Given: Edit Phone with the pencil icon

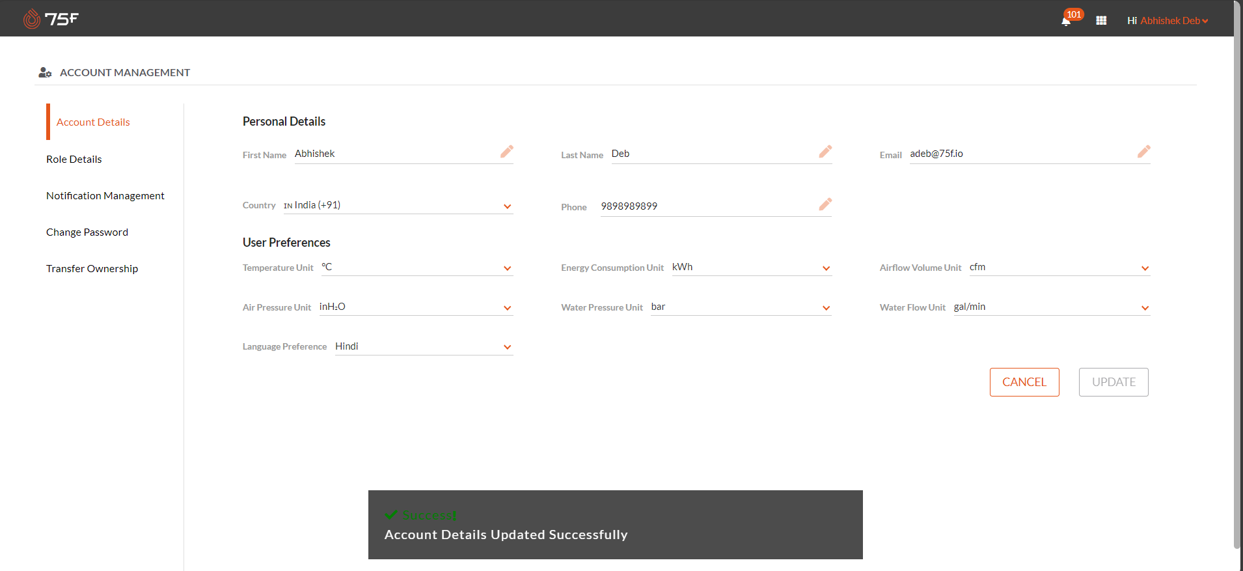Looking at the screenshot, I should click(825, 204).
